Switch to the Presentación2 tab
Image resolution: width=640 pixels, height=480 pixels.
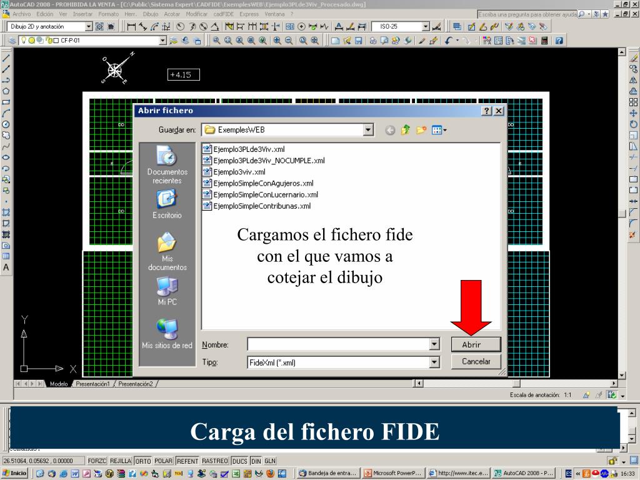coord(136,384)
